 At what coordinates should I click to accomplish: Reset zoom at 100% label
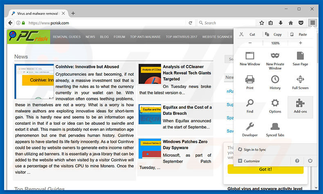(x=275, y=43)
